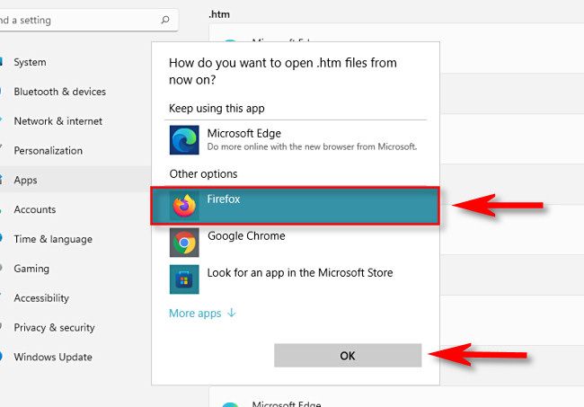This screenshot has height=407, width=584.
Task: Click the search magnifier in settings box
Action: point(165,20)
